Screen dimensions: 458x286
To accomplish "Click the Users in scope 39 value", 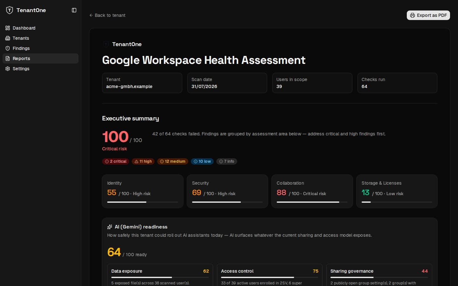I will click(x=279, y=86).
